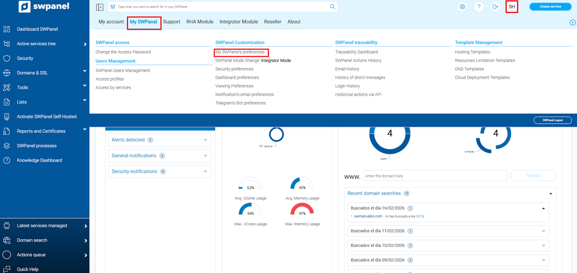Open the settings gear icon
This screenshot has height=273, width=577.
click(x=462, y=7)
